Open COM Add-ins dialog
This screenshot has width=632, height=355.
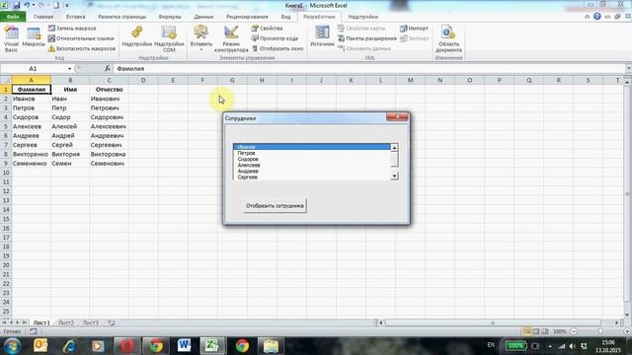point(169,38)
